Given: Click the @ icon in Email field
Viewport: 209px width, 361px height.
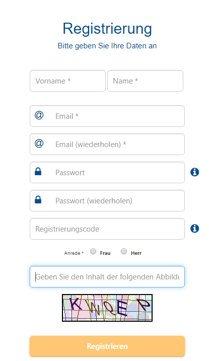Looking at the screenshot, I should pyautogui.click(x=39, y=115).
